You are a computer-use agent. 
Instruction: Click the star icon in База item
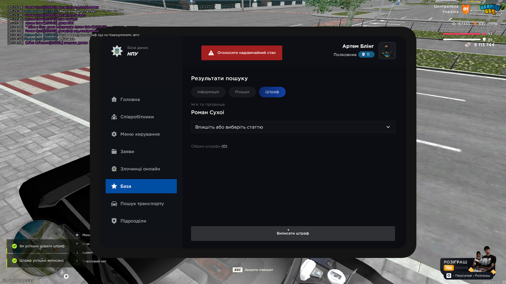point(114,186)
